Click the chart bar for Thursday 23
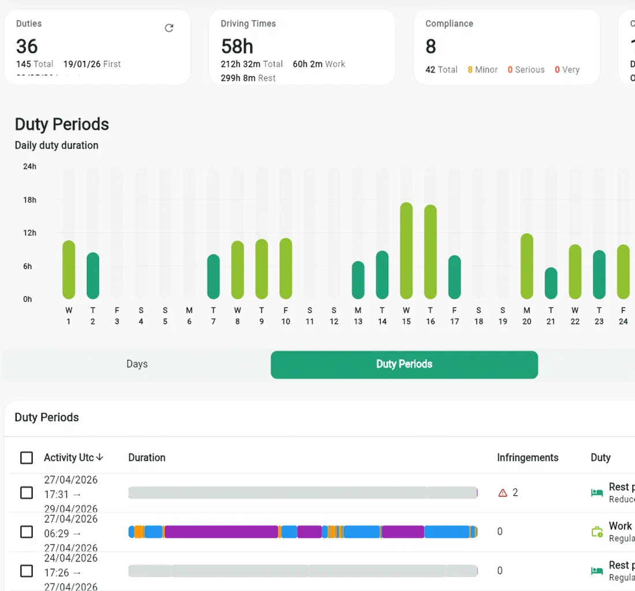The width and height of the screenshot is (635, 591). click(x=599, y=275)
